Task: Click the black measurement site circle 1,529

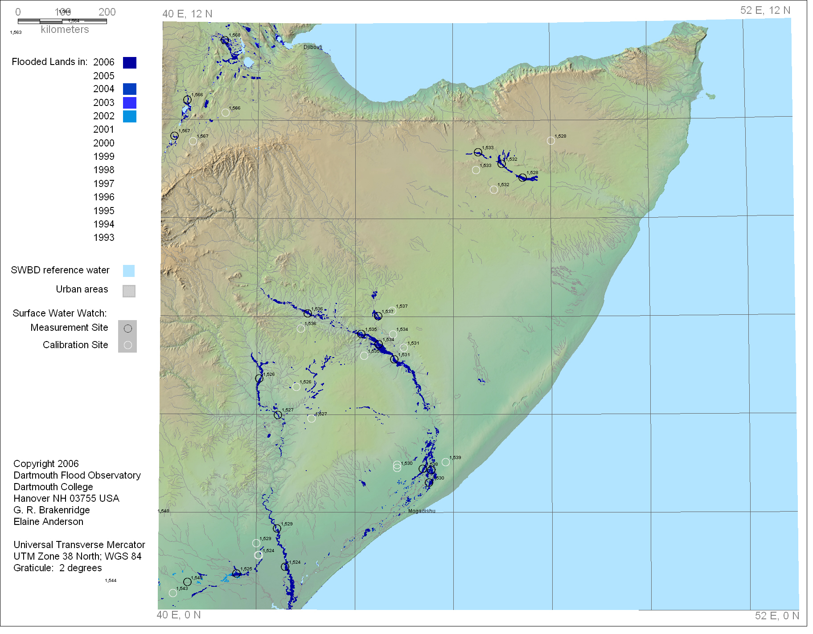Action: click(277, 528)
